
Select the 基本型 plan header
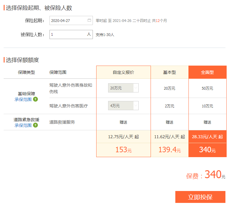[170, 72]
